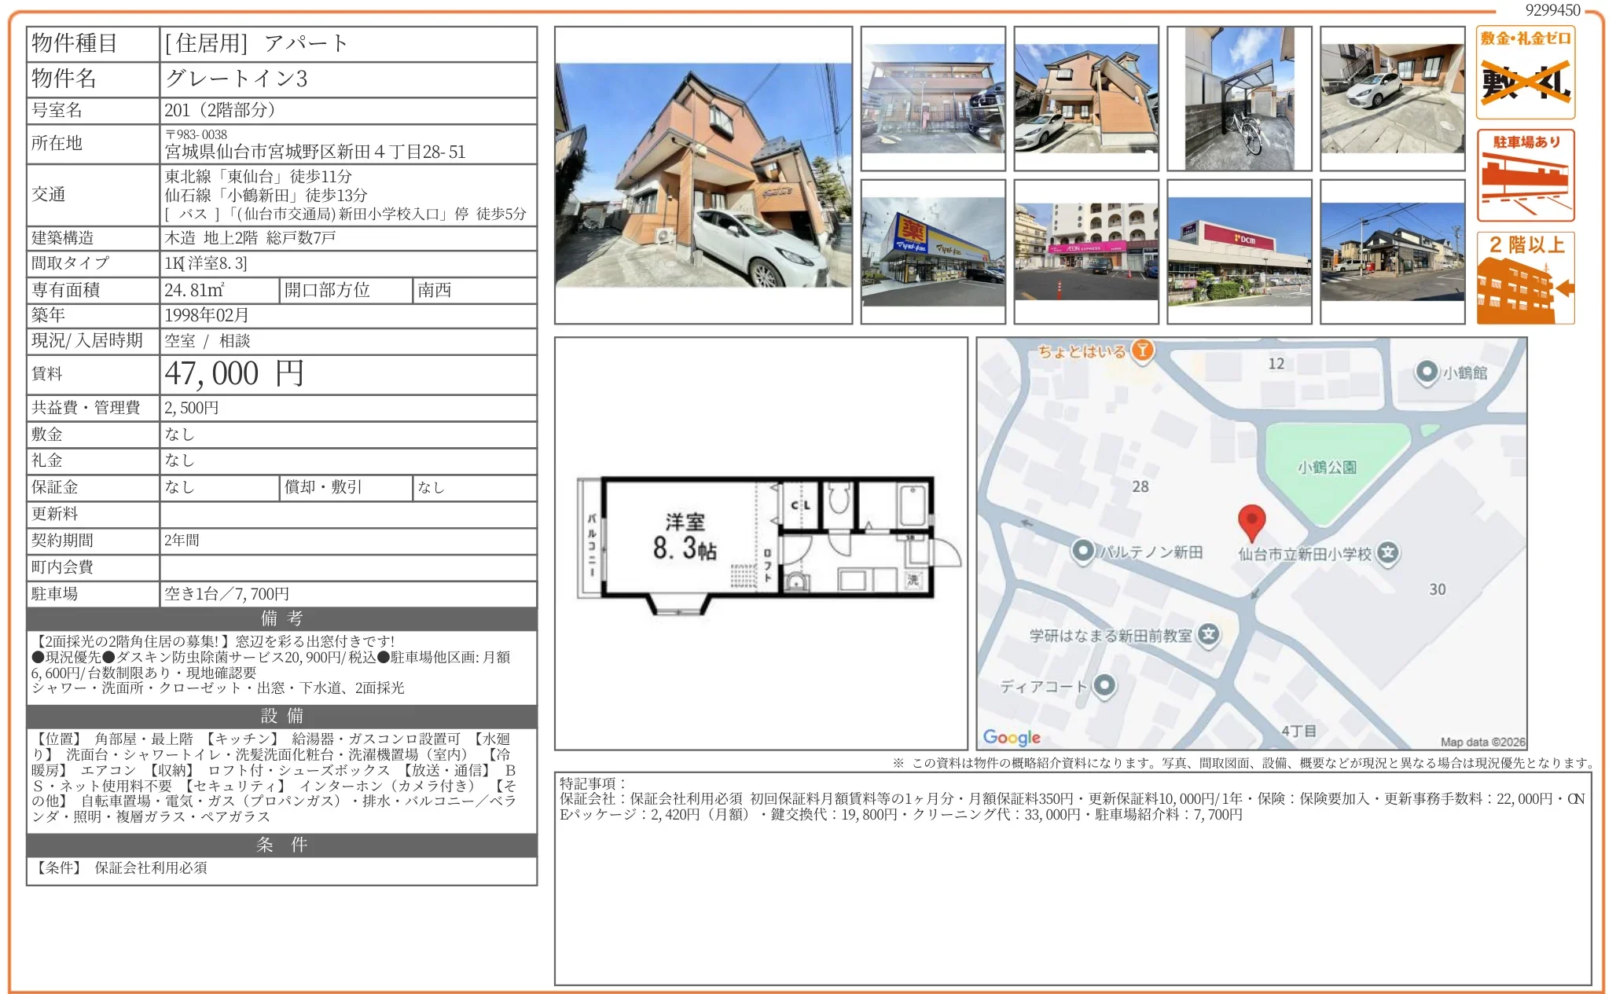The height and width of the screenshot is (994, 1616).
Task: Click the floor area 24.81㎡
Action: pos(194,290)
